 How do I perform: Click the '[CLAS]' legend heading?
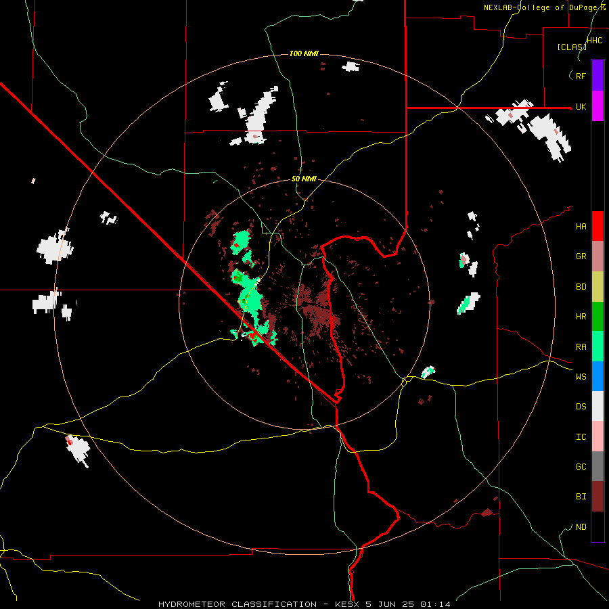pos(572,47)
